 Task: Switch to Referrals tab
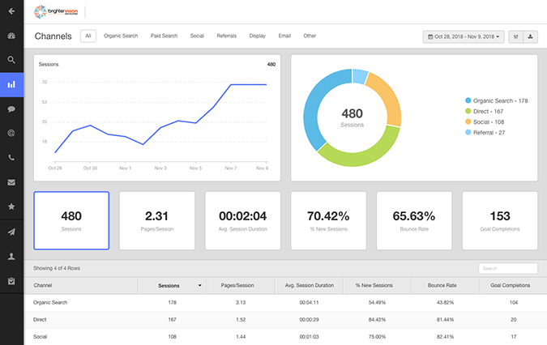coord(226,36)
